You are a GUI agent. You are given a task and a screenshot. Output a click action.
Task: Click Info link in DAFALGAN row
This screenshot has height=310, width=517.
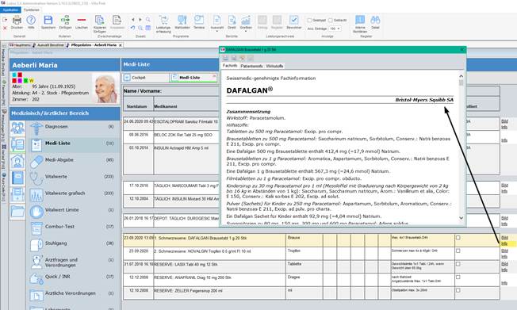click(x=504, y=243)
